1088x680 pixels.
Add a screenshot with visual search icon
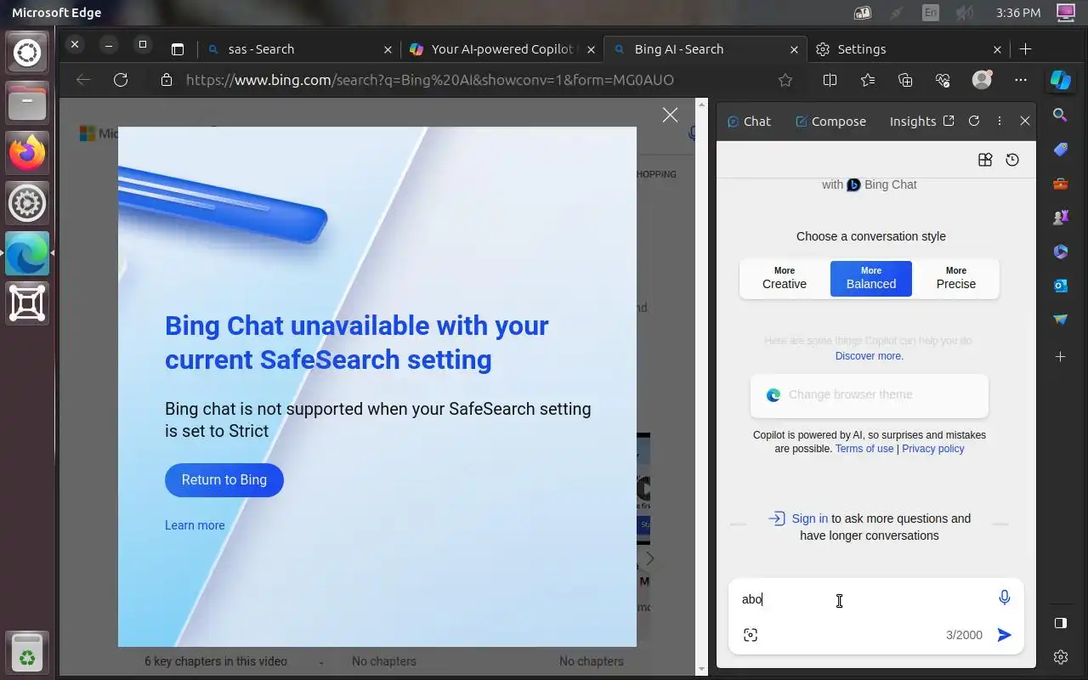click(x=751, y=635)
